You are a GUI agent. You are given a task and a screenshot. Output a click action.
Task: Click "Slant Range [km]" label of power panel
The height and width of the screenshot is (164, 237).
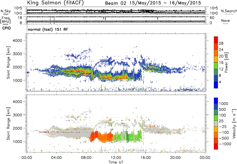pyautogui.click(x=8, y=62)
